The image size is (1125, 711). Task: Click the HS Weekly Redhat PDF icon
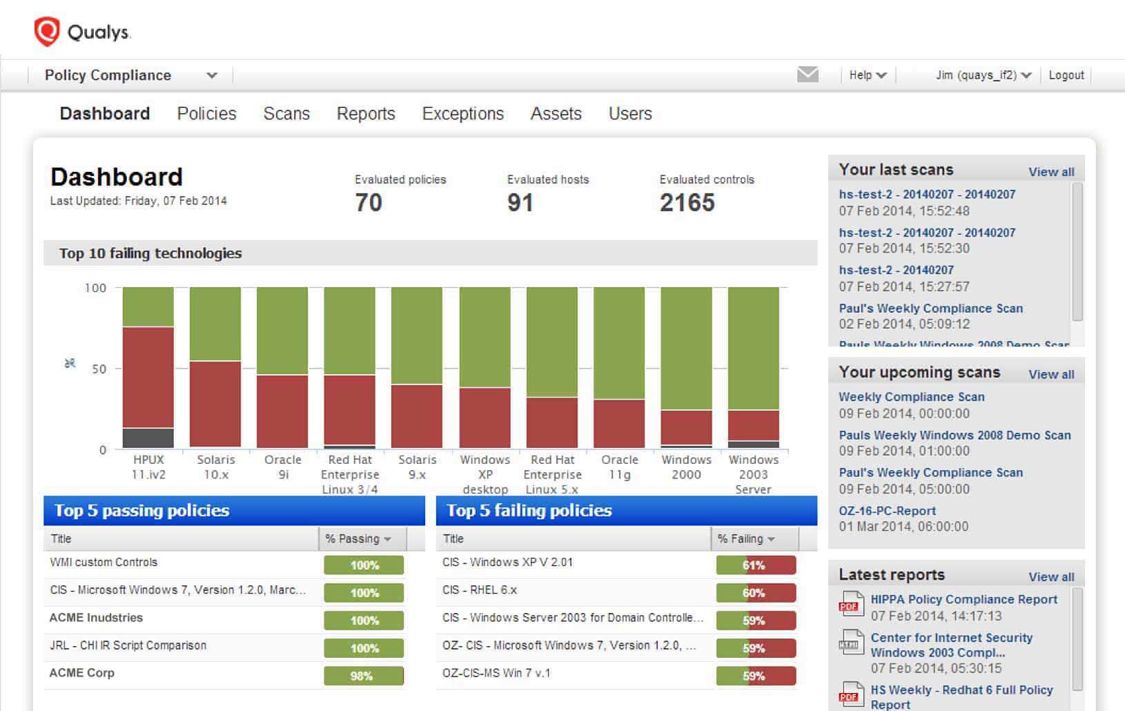click(851, 696)
